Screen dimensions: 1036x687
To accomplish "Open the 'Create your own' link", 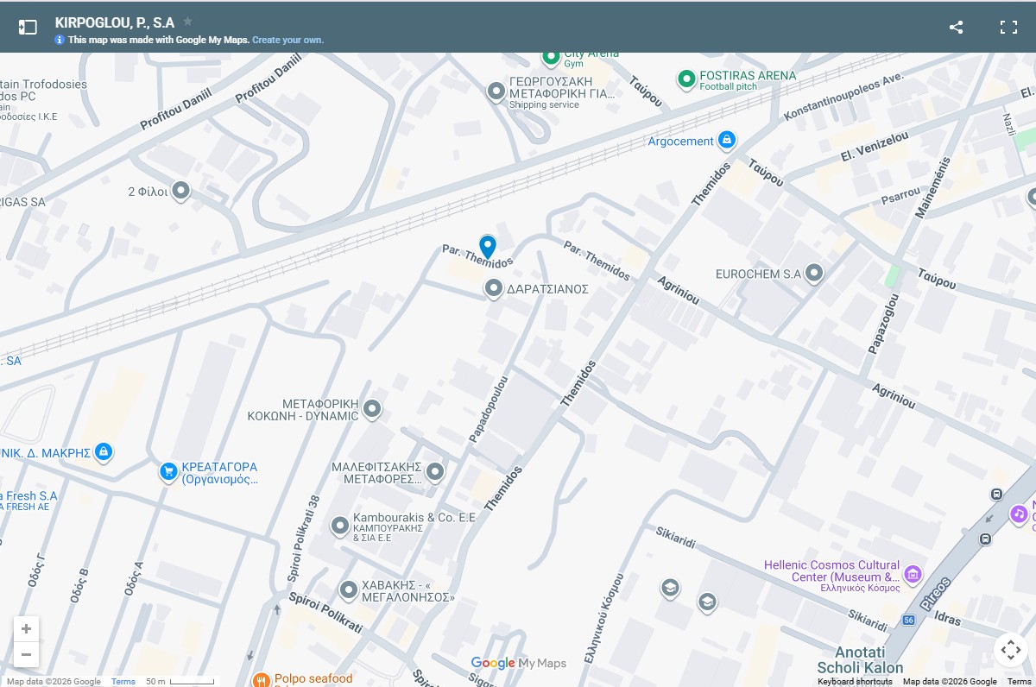I will [x=287, y=40].
